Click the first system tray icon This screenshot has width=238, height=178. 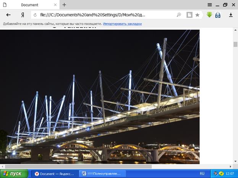215,173
